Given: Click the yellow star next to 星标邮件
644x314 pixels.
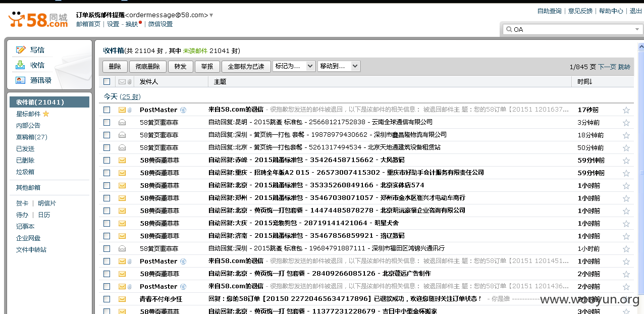Looking at the screenshot, I should (x=46, y=114).
